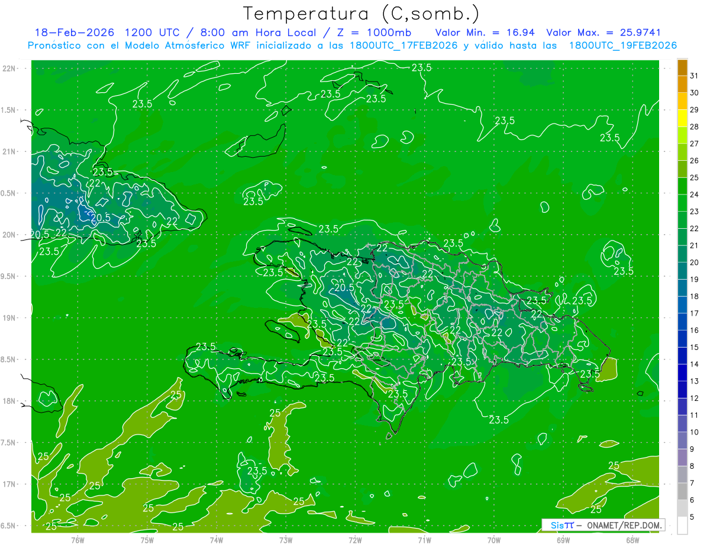The height and width of the screenshot is (548, 710).
Task: Click the 'Temperatura (C,somb.)' map title
Action: coord(361,14)
